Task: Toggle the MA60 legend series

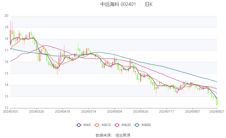Action: (142, 125)
